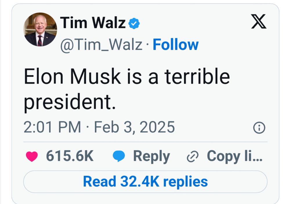Click the Reply label
This screenshot has width=290, height=204.
(x=151, y=157)
